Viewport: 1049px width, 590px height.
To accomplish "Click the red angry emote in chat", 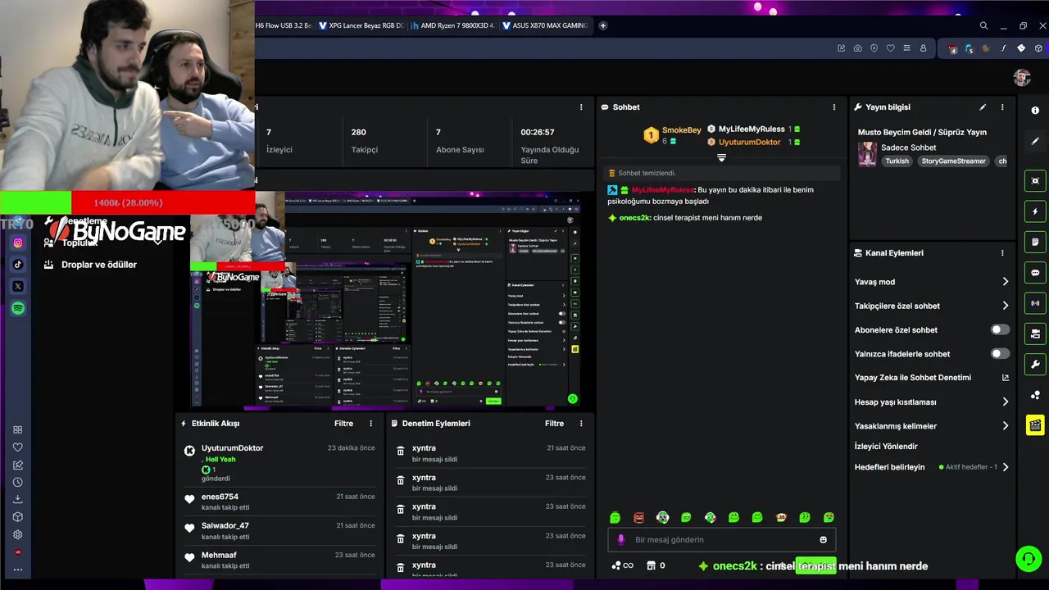I will point(639,517).
